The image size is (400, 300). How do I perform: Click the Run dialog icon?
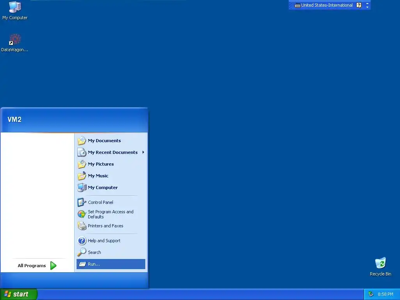pyautogui.click(x=82, y=264)
